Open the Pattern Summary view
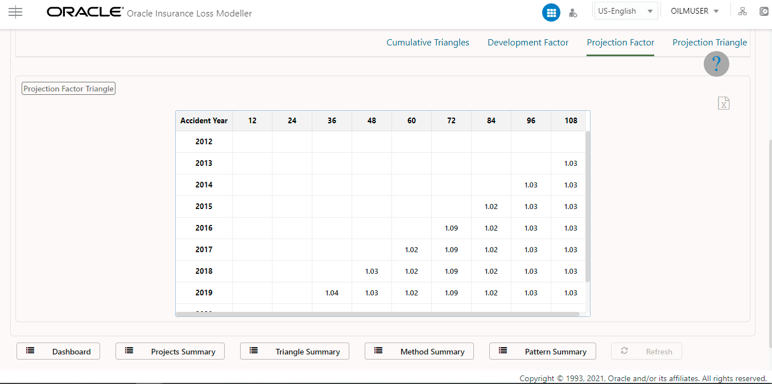 (x=542, y=350)
